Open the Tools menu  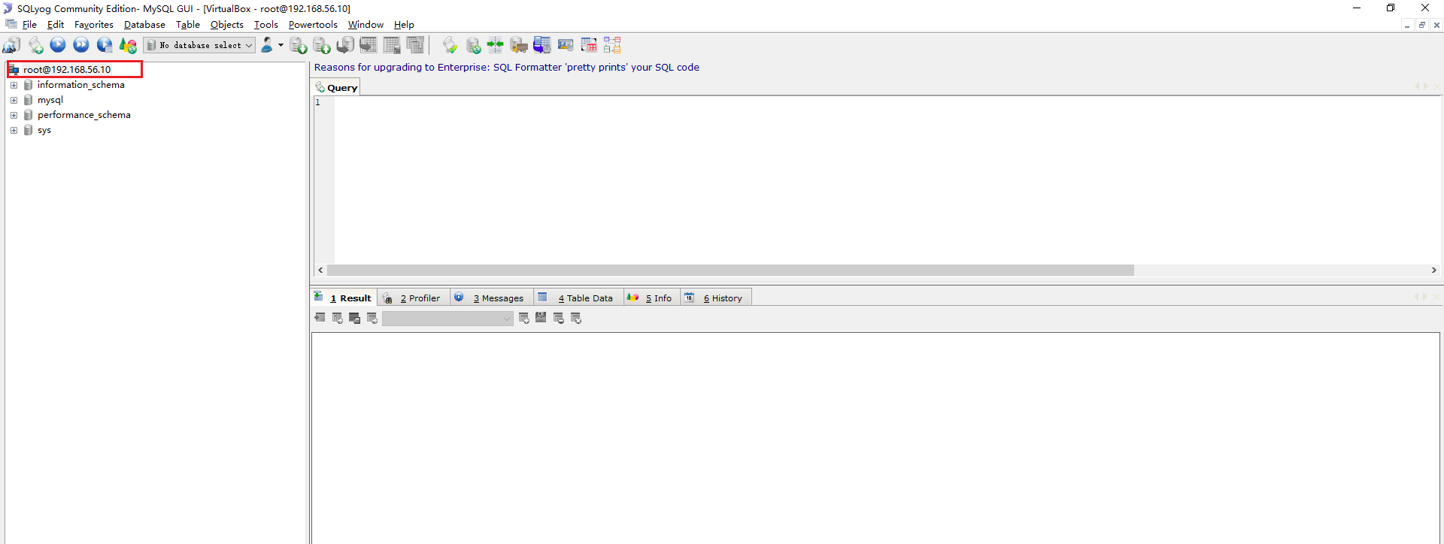(x=266, y=25)
